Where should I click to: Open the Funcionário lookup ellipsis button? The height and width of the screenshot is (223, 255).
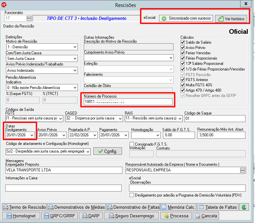pos(29,18)
